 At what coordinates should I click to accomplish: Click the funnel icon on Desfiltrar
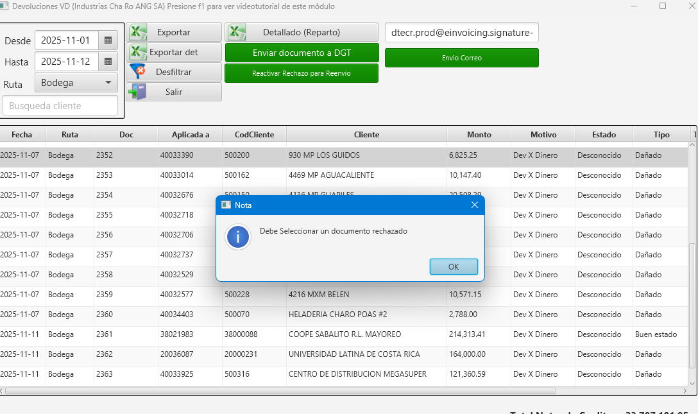pos(139,72)
